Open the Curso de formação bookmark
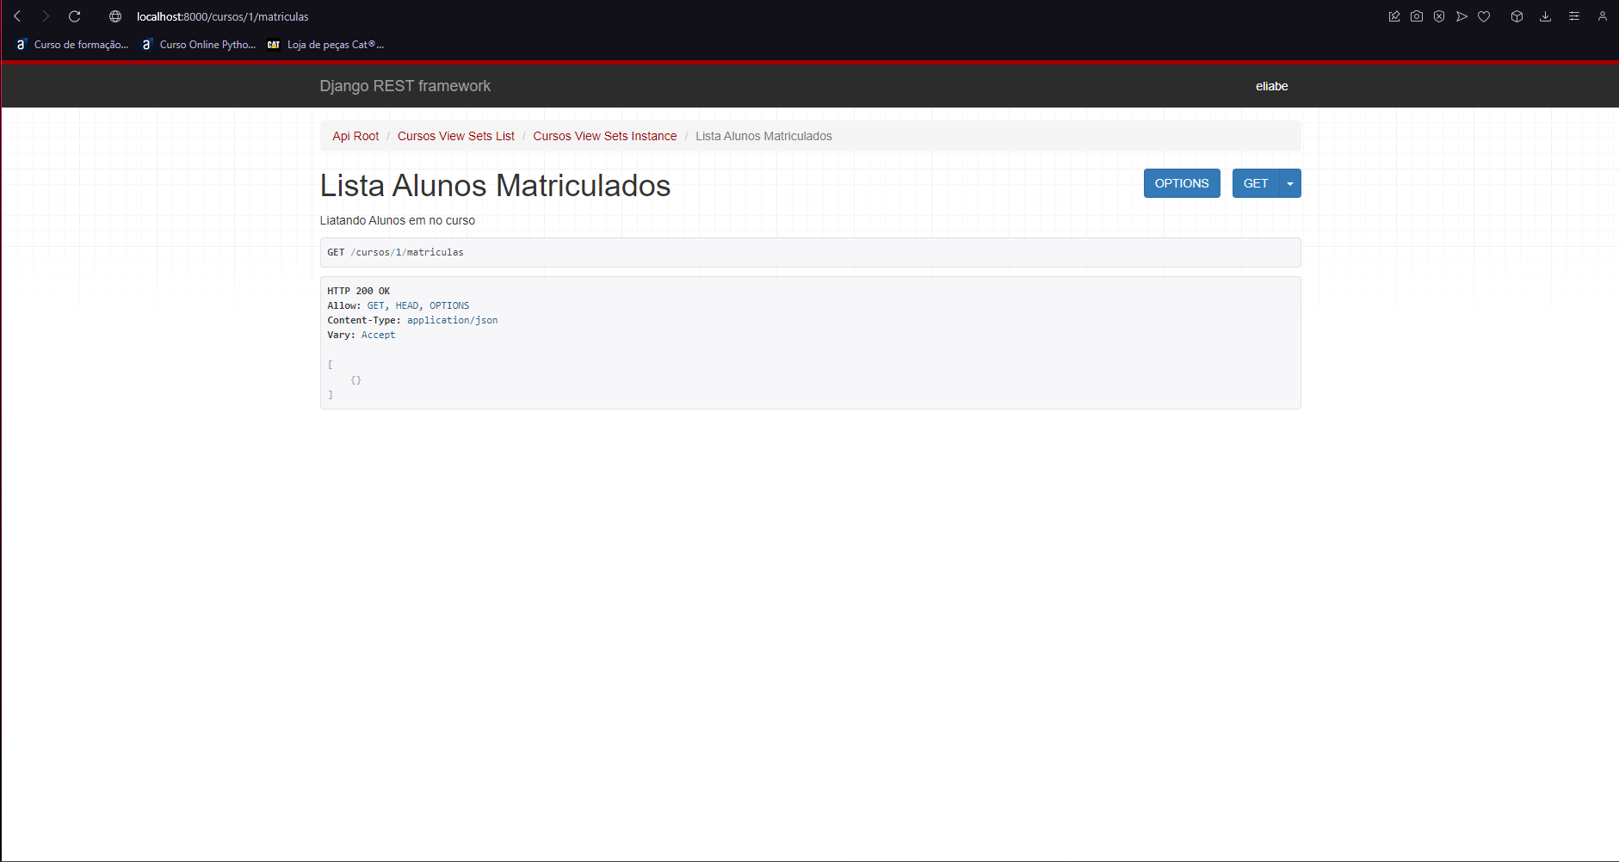Image resolution: width=1619 pixels, height=862 pixels. (x=72, y=45)
